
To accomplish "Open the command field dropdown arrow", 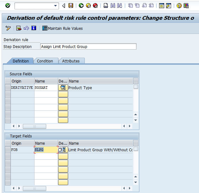I will (56, 6).
